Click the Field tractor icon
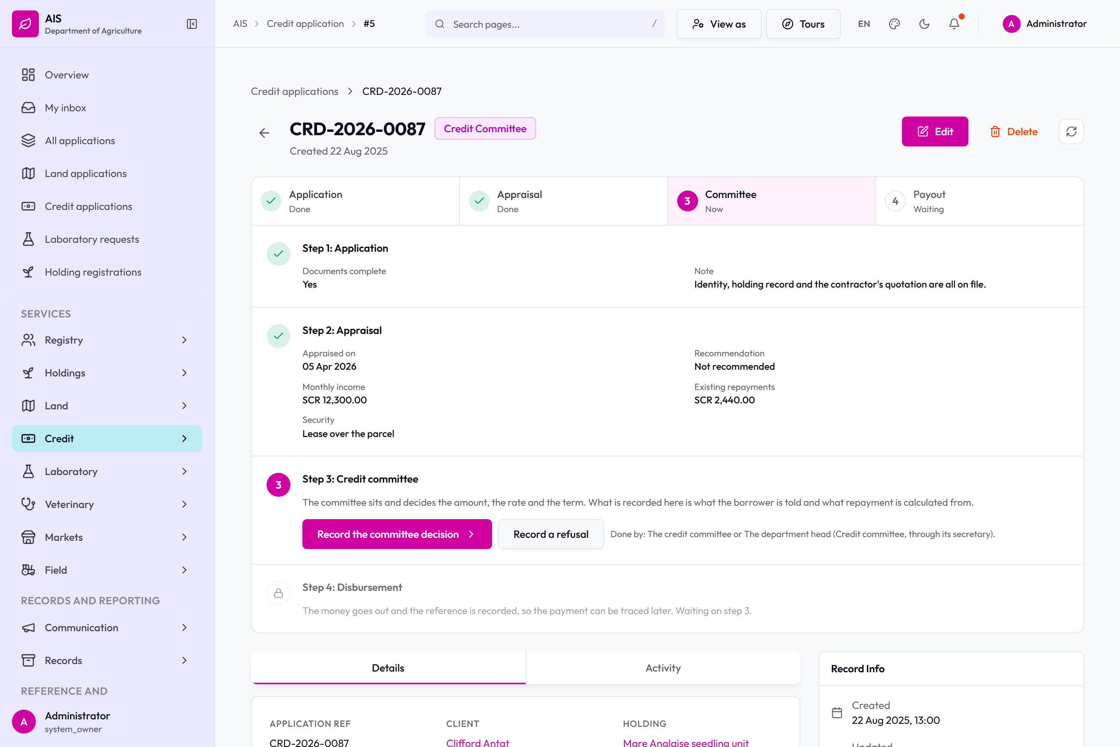 28,570
